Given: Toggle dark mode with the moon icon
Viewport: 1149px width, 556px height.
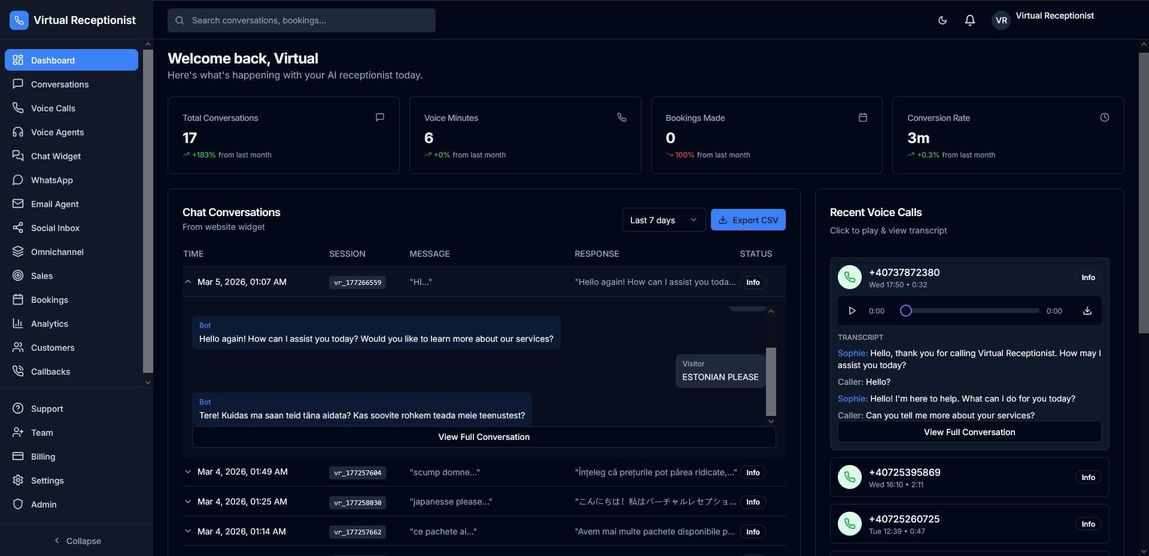Looking at the screenshot, I should point(942,20).
